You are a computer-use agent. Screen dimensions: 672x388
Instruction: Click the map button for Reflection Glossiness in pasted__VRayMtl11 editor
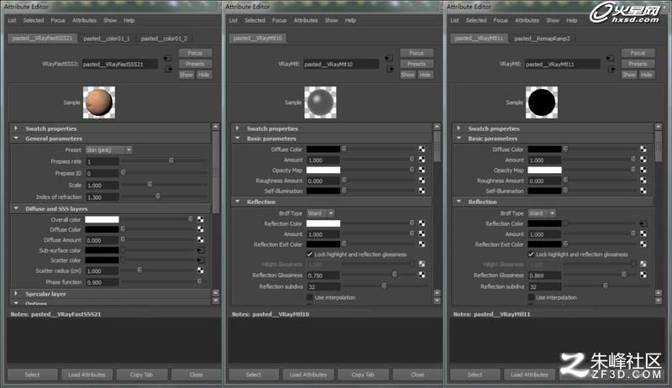click(x=643, y=275)
